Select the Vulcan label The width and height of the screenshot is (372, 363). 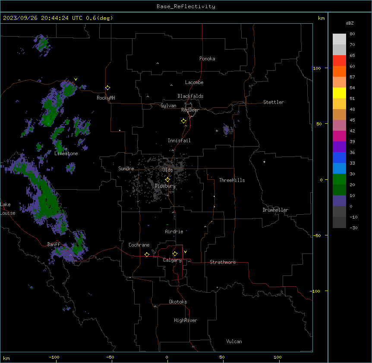click(x=234, y=341)
